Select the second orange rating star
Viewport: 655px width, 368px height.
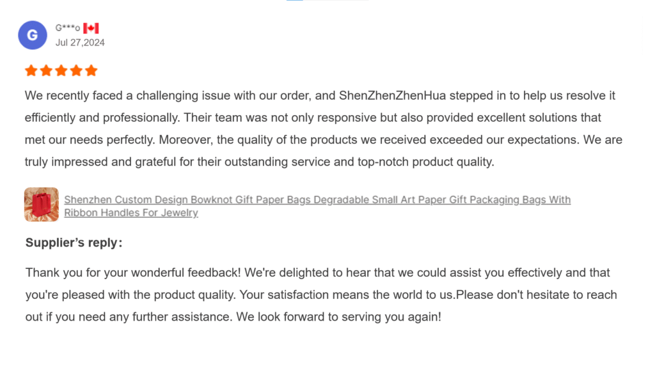[46, 70]
